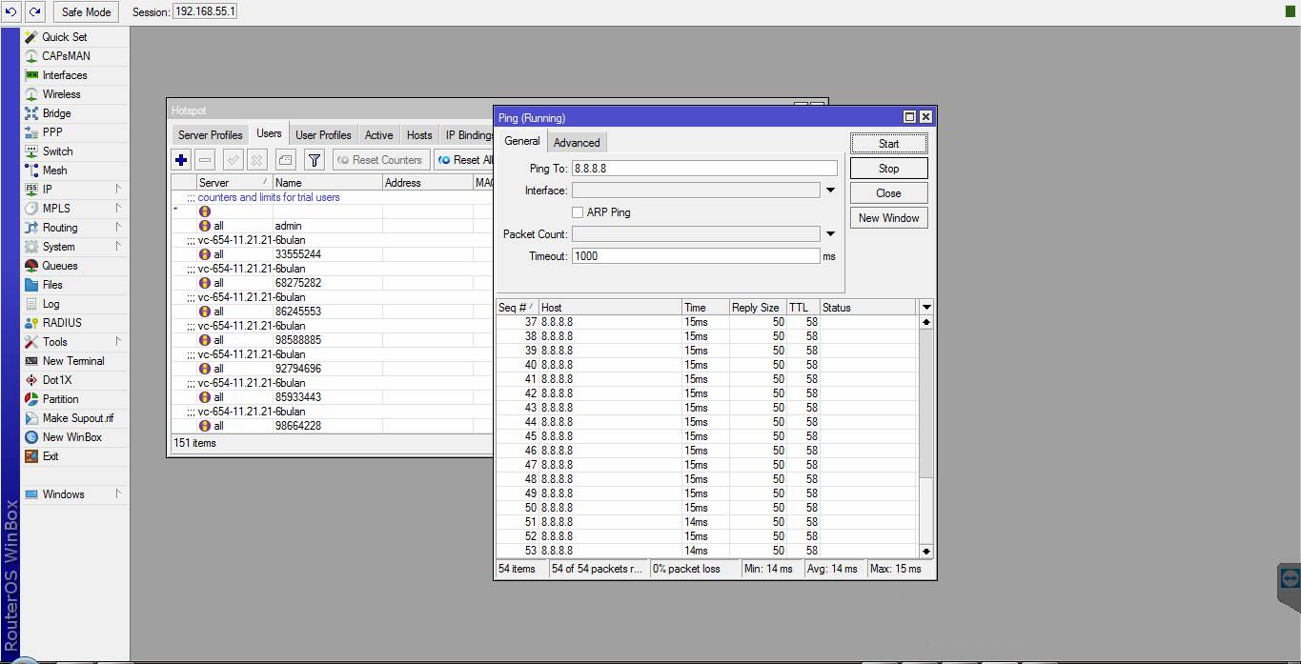Open PPP sidebar entry
This screenshot has width=1301, height=664.
(x=52, y=132)
